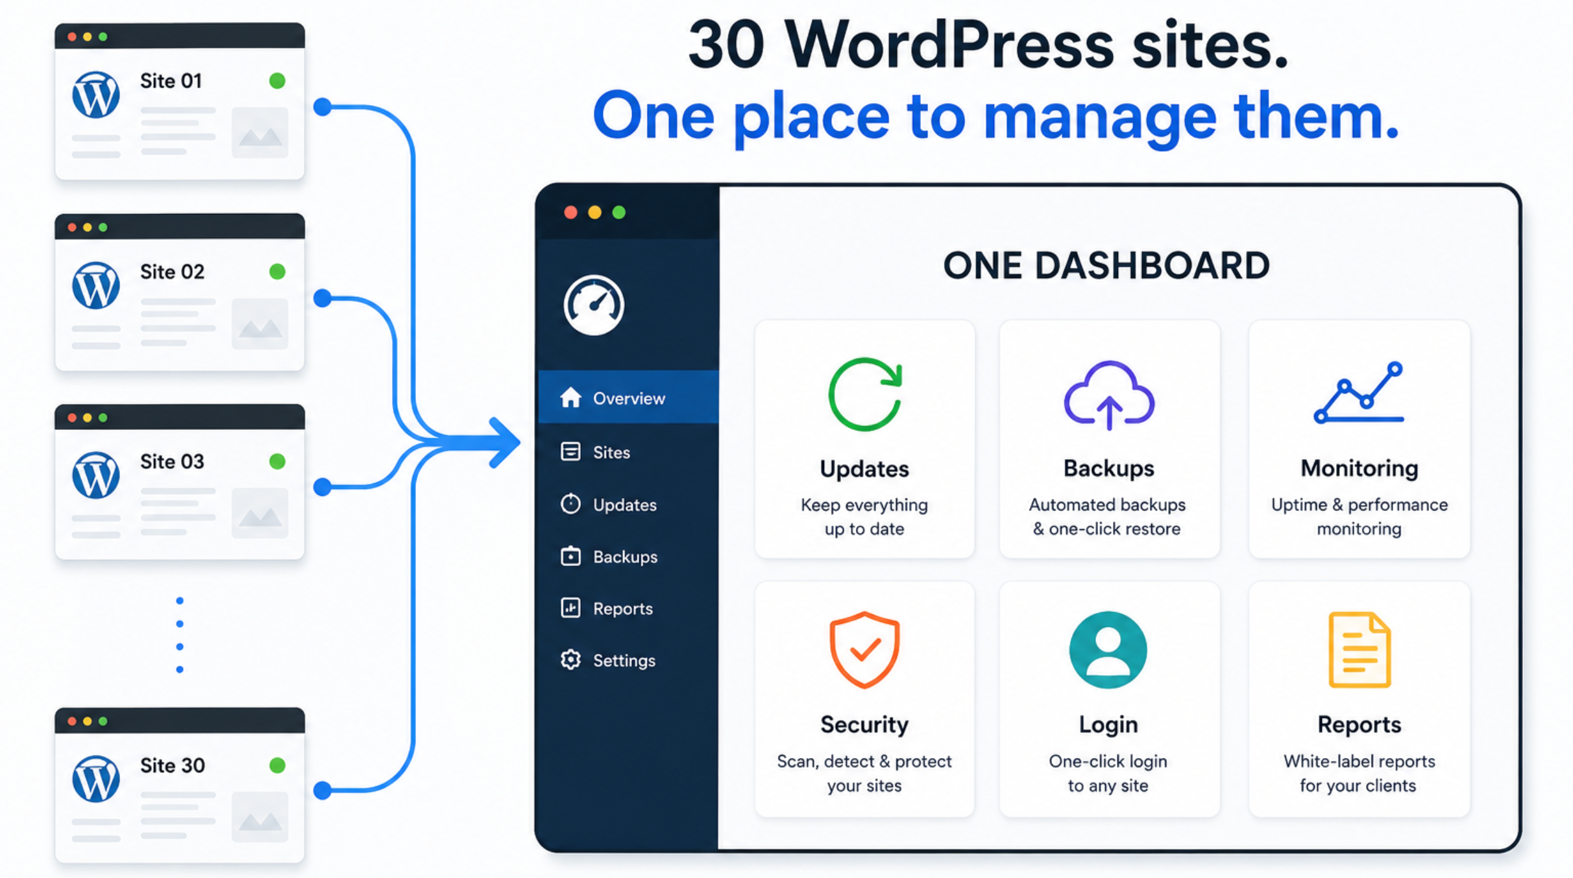Click the ONE DASHBOARD heading
Viewport: 1573px width, 878px height.
[1106, 266]
